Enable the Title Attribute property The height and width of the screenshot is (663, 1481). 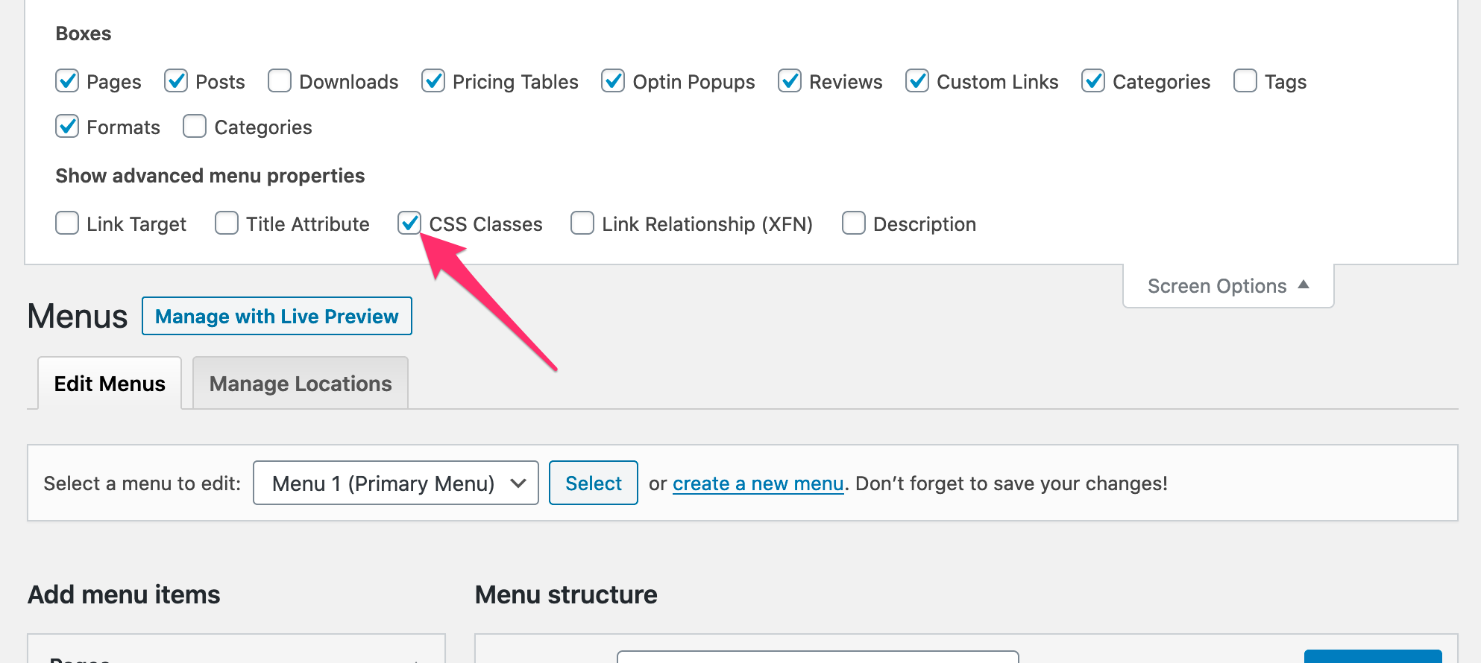coord(226,223)
